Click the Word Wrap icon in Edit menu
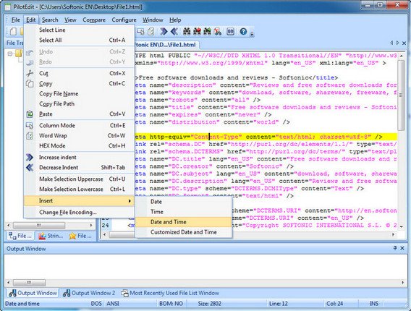The height and width of the screenshot is (311, 411). coord(30,136)
